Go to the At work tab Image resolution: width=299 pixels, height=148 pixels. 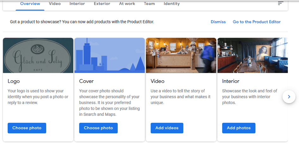pyautogui.click(x=127, y=3)
